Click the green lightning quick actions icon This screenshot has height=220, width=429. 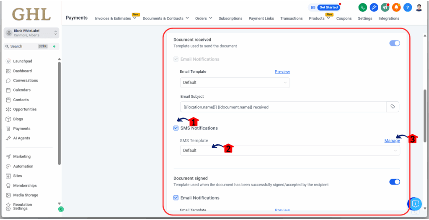point(54,46)
